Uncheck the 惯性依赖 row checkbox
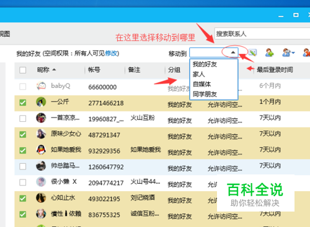 click(23, 215)
